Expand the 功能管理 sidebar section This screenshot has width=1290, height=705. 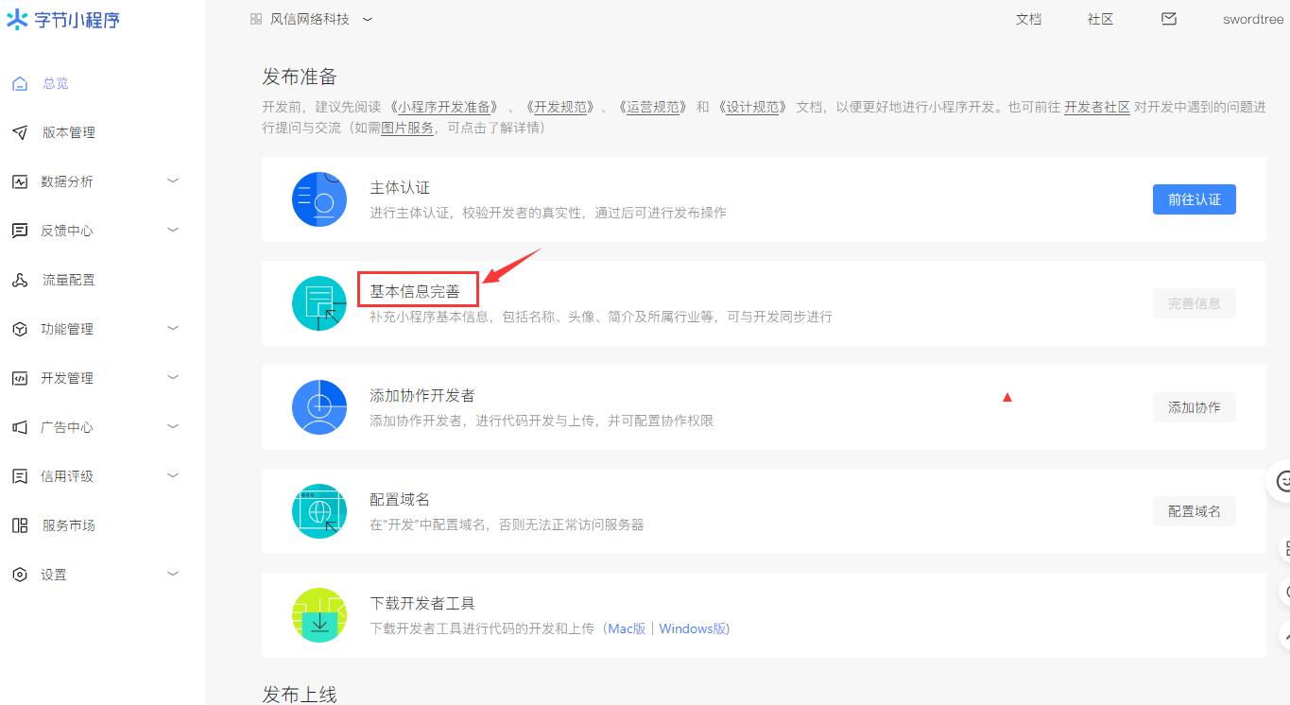95,329
